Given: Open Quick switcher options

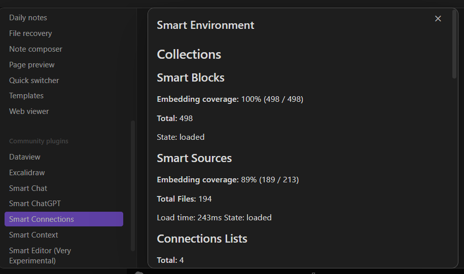Looking at the screenshot, I should point(34,81).
